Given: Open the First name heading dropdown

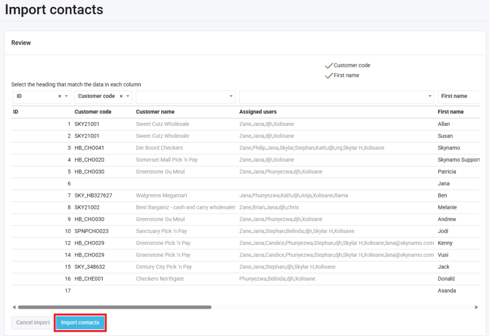Looking at the screenshot, I should [459, 96].
